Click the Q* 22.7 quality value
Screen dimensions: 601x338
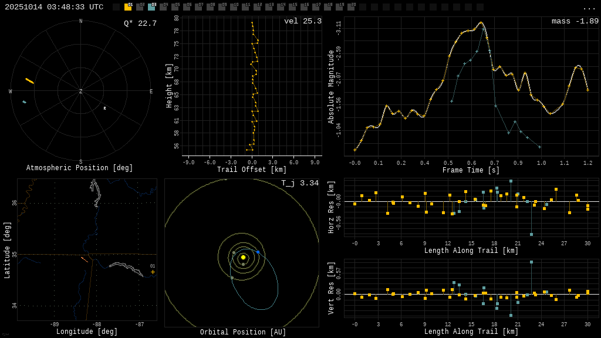140,23
